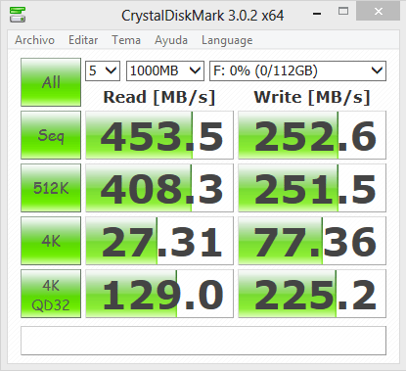Viewport: 406px width, 371px height.
Task: Select the 512K read result 408.3
Action: click(159, 188)
